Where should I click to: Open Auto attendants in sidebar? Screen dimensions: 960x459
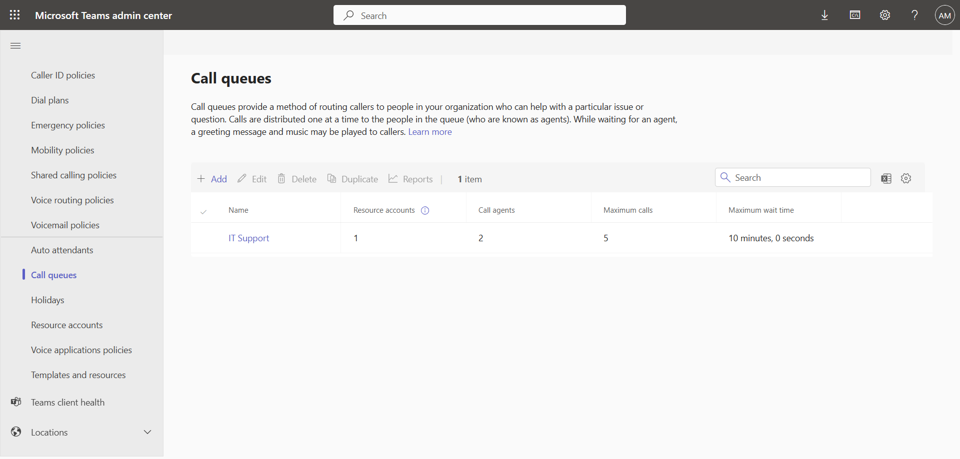pos(62,250)
